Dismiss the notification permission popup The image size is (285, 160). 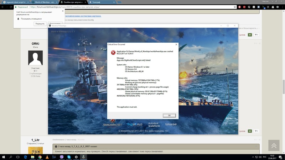[63, 11]
